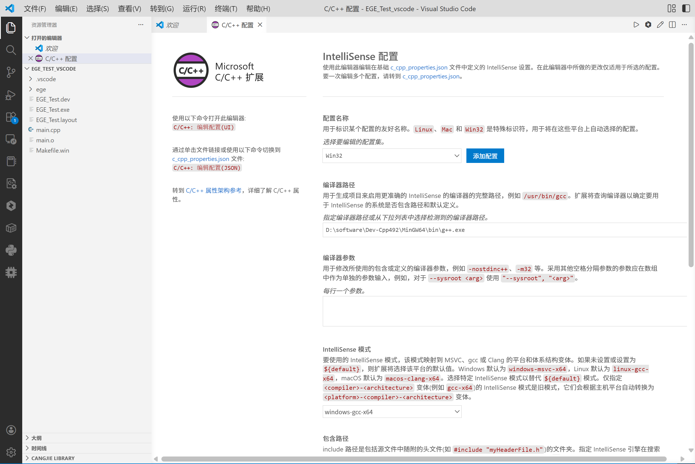Close C/C++ 配置 in open editors list
The height and width of the screenshot is (464, 695).
pyautogui.click(x=31, y=58)
